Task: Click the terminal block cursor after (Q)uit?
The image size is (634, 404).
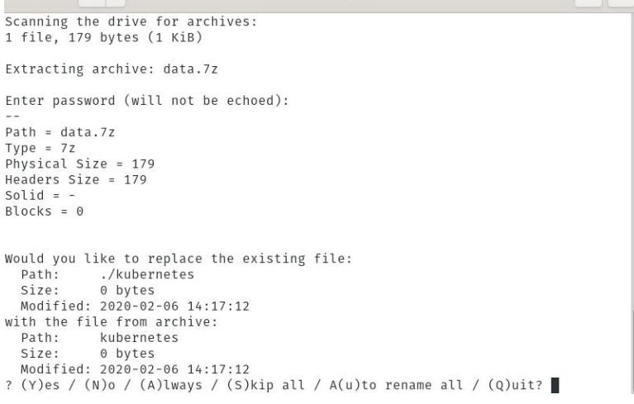Action: click(x=555, y=385)
